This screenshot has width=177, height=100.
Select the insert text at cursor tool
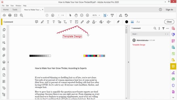pos(65,22)
